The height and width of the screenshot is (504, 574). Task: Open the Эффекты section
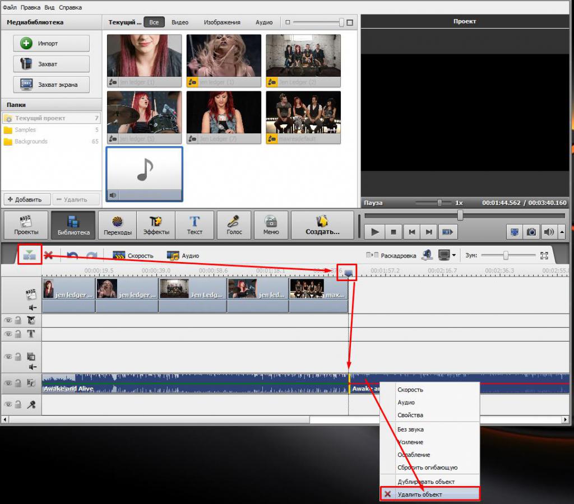coord(156,225)
